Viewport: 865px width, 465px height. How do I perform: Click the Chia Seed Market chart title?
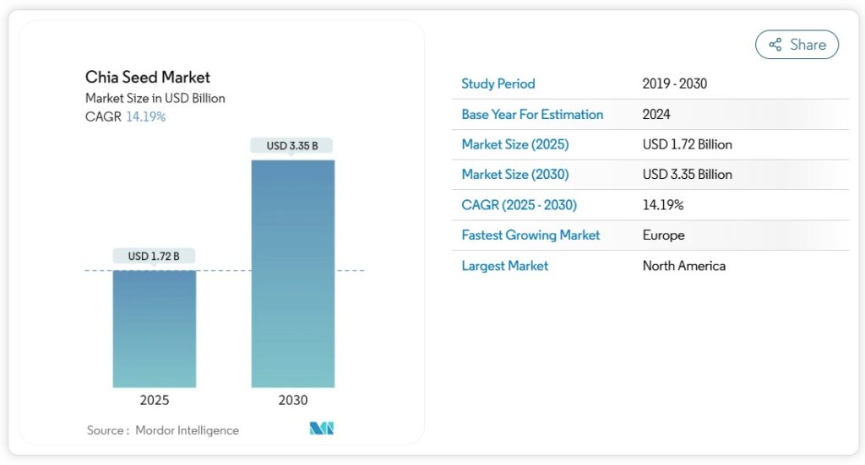point(148,78)
